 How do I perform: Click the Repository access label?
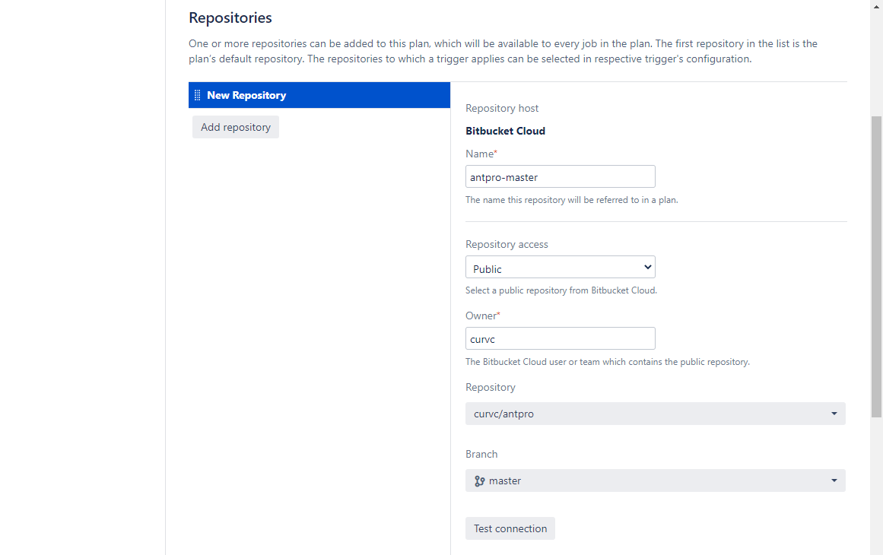[507, 244]
